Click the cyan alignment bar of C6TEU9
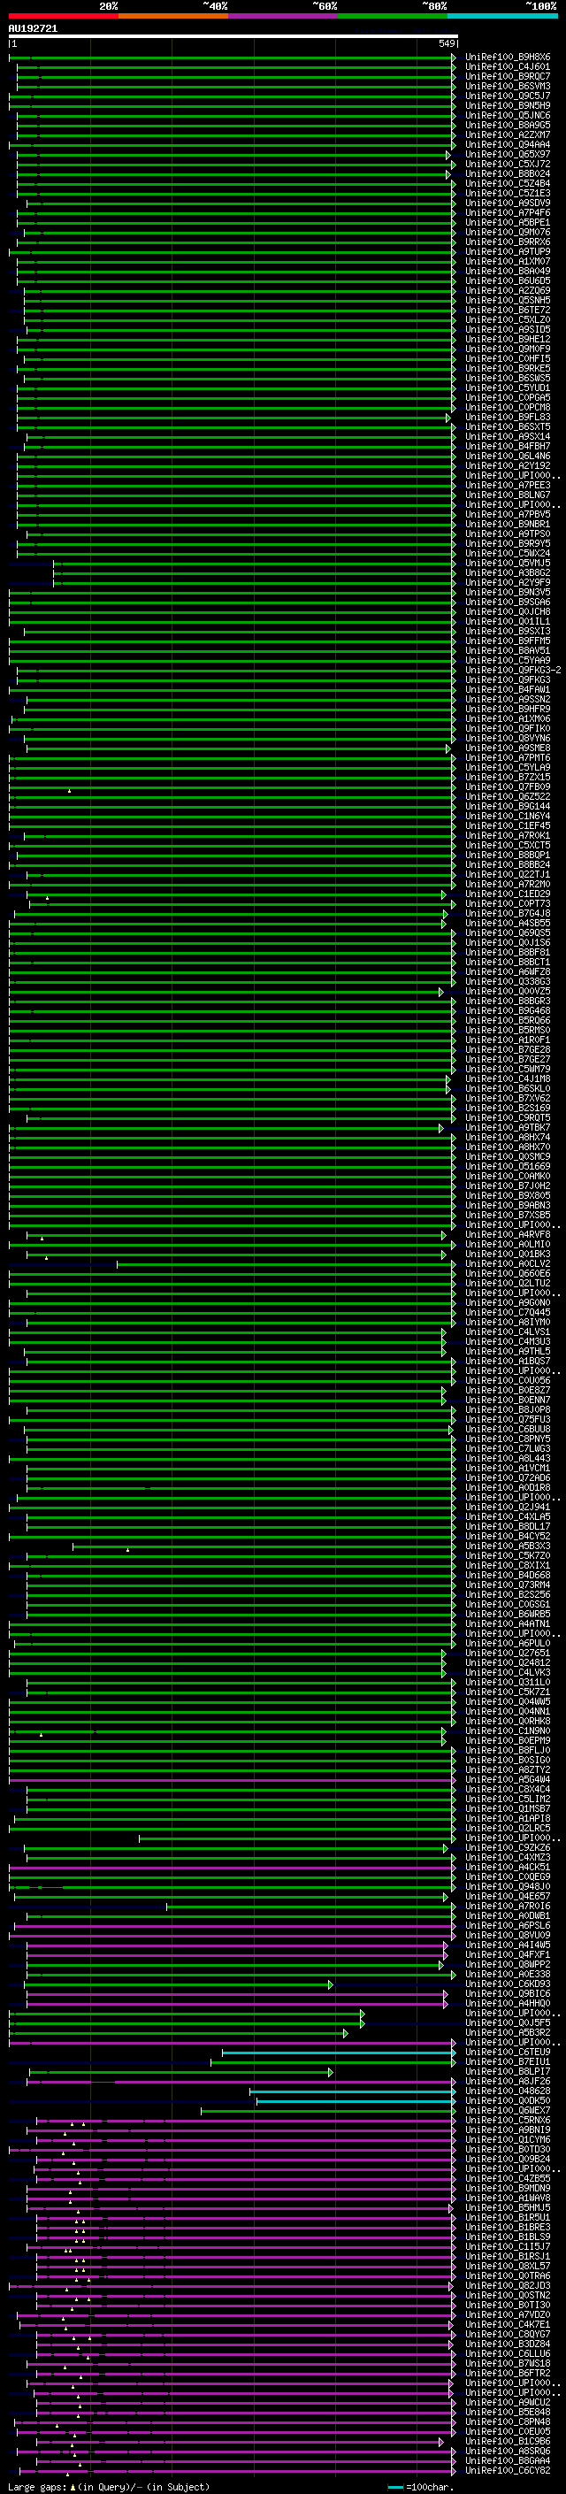 [x=339, y=2053]
